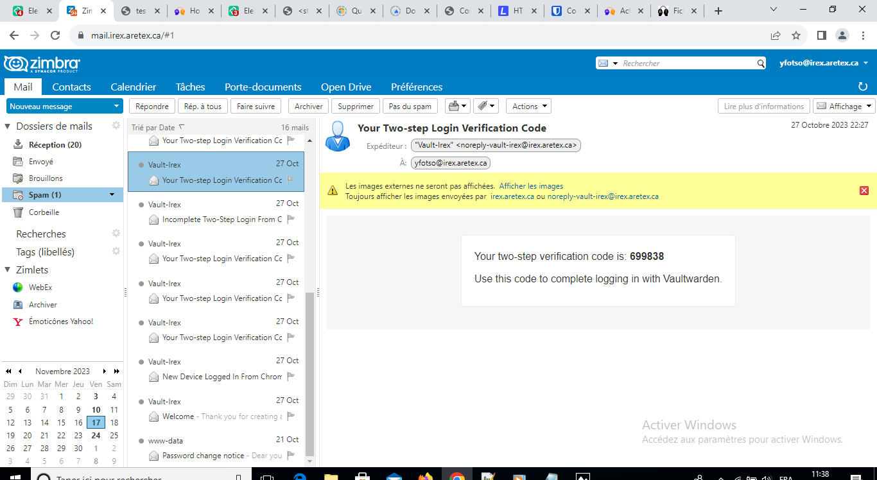Viewport: 877px width, 480px height.
Task: Refresh mailbox with the circular arrow icon
Action: click(863, 87)
